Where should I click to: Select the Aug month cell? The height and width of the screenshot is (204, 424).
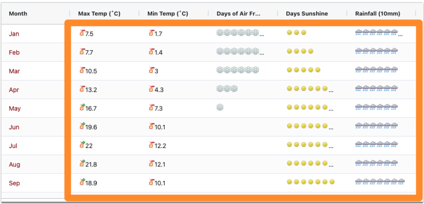[14, 164]
